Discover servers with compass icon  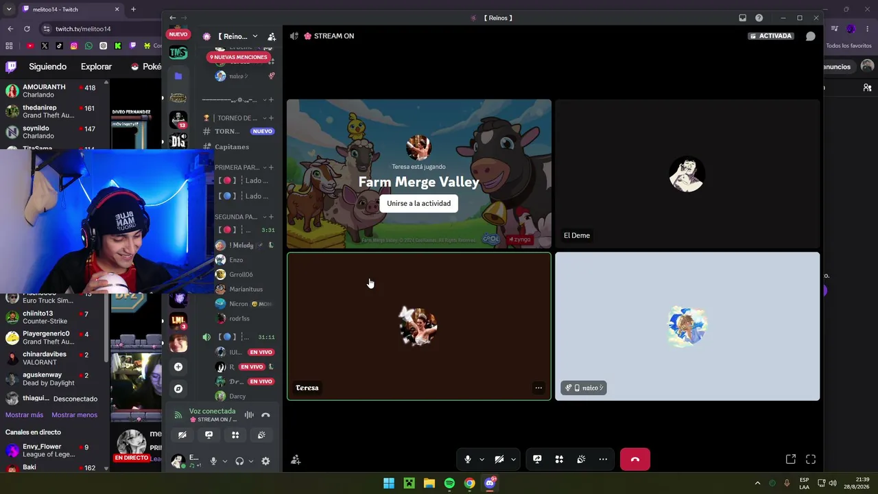(178, 389)
